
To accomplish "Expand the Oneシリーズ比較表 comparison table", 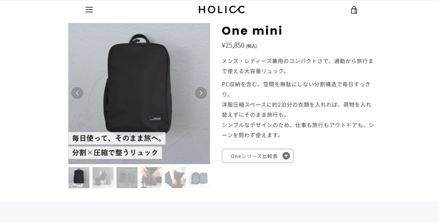I will point(258,156).
